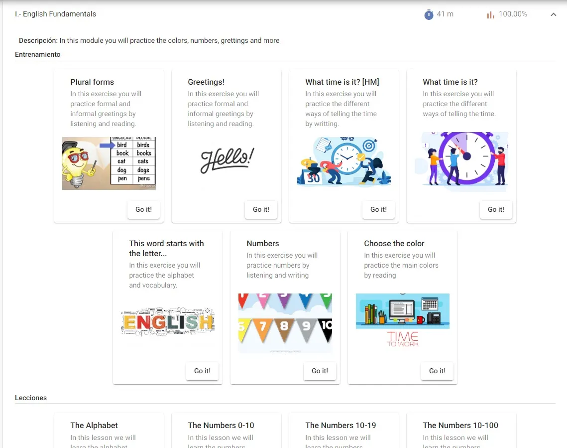Click the colorful ENGLISH word image

pos(168,321)
